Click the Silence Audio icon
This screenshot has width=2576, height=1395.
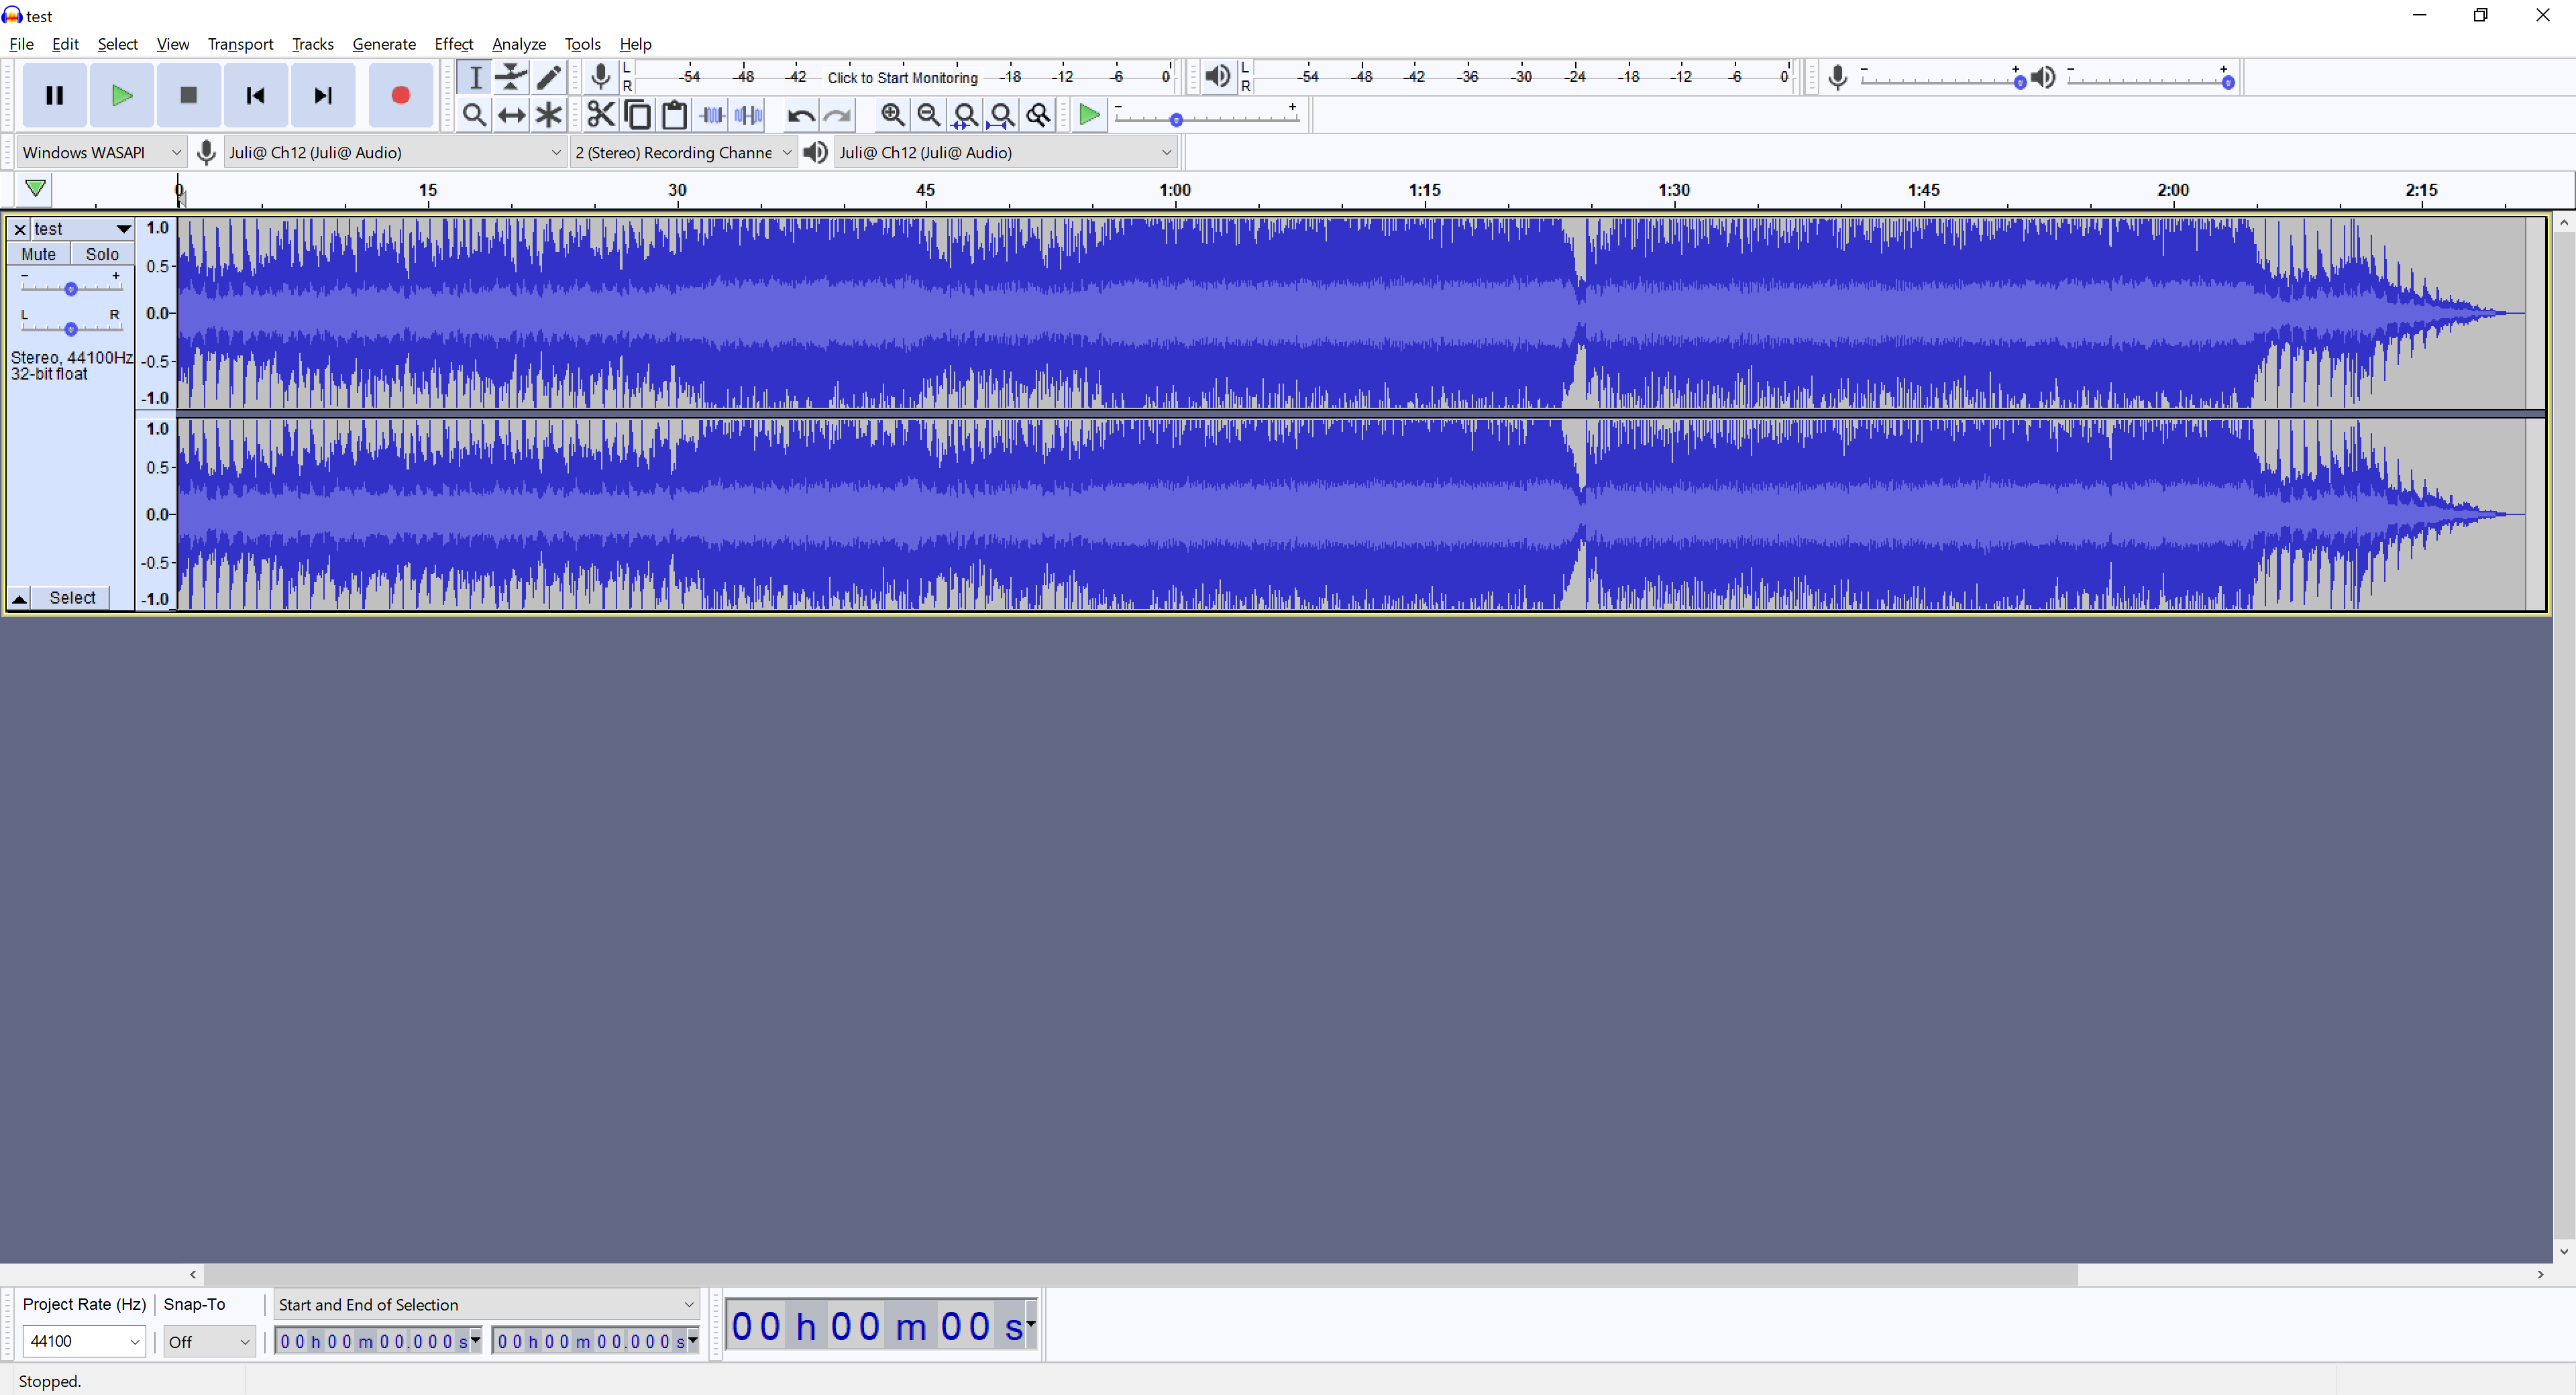tap(749, 116)
